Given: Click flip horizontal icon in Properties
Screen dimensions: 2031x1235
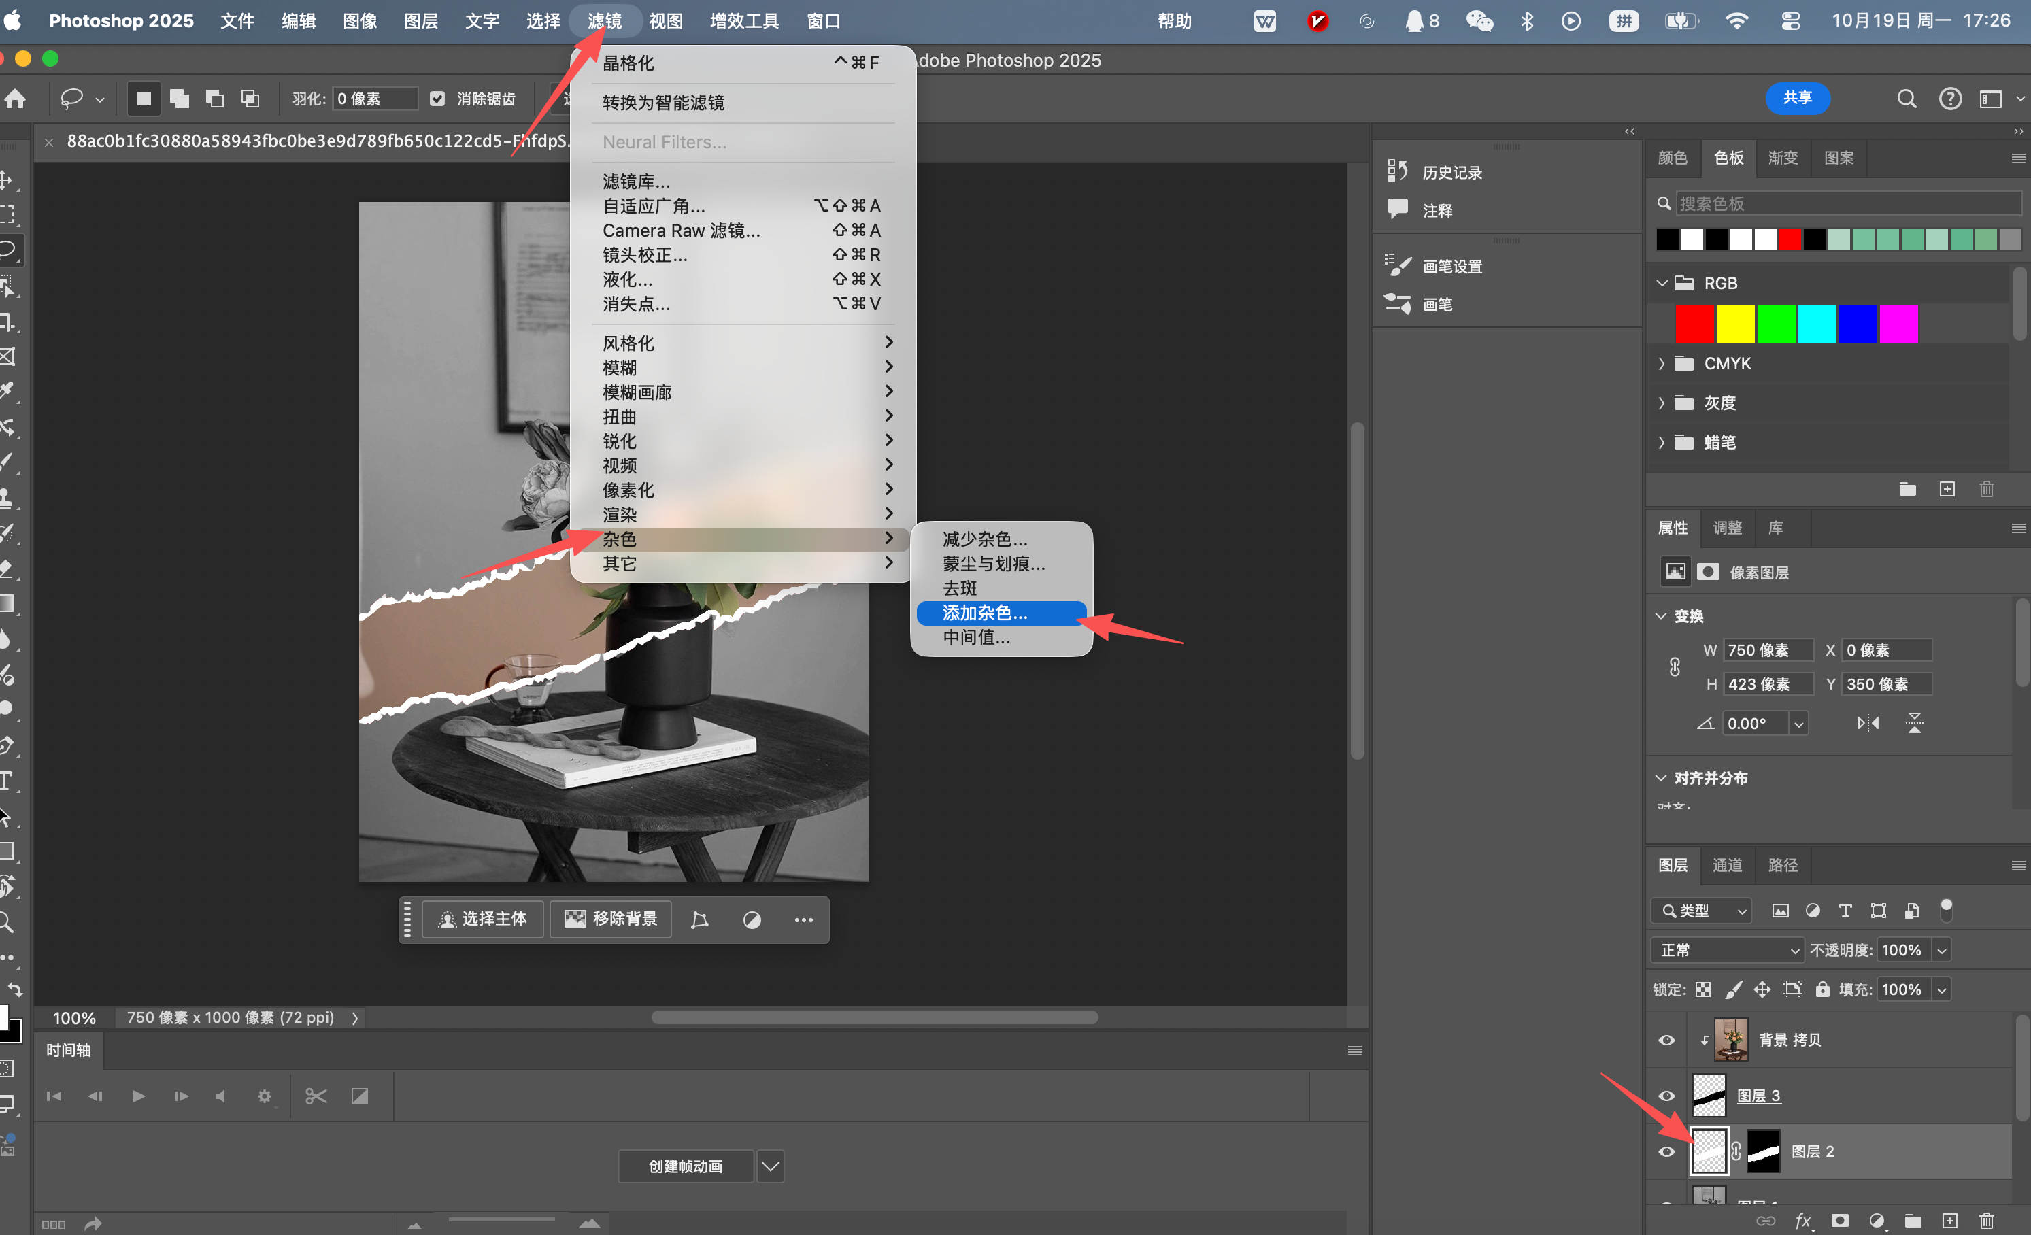Looking at the screenshot, I should pos(1868,722).
